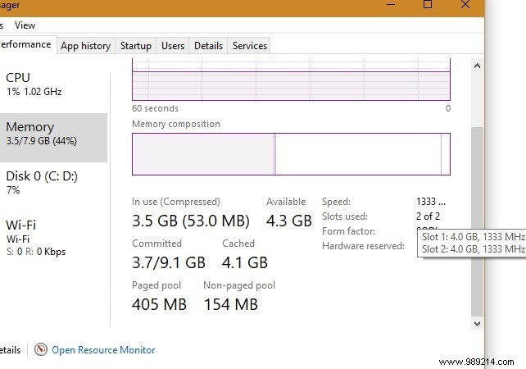Click the '1333 ...' speed value
This screenshot has width=526, height=369.
click(431, 202)
